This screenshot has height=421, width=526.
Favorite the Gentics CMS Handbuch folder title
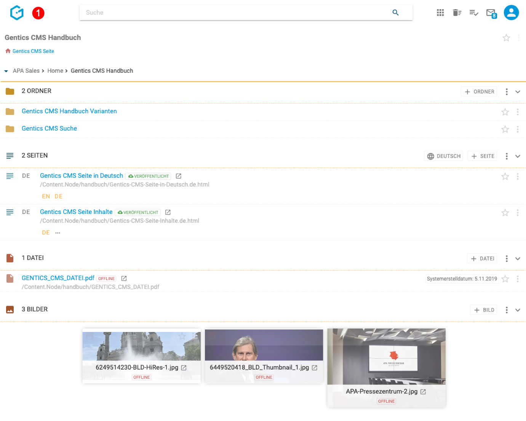(x=506, y=38)
